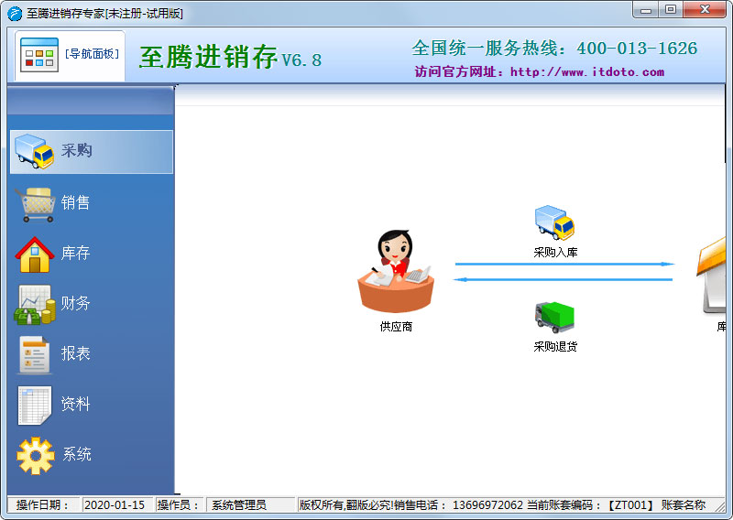Select the 销售 menu label
The image size is (733, 520).
[75, 202]
